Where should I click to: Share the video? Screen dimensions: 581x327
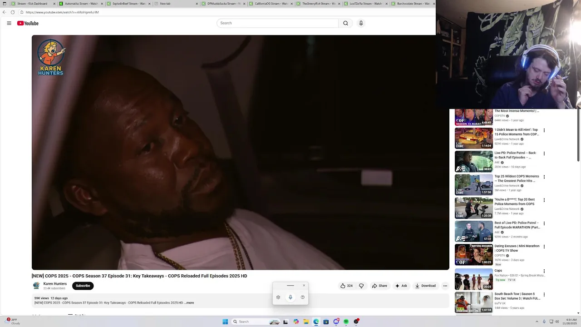[x=379, y=286]
